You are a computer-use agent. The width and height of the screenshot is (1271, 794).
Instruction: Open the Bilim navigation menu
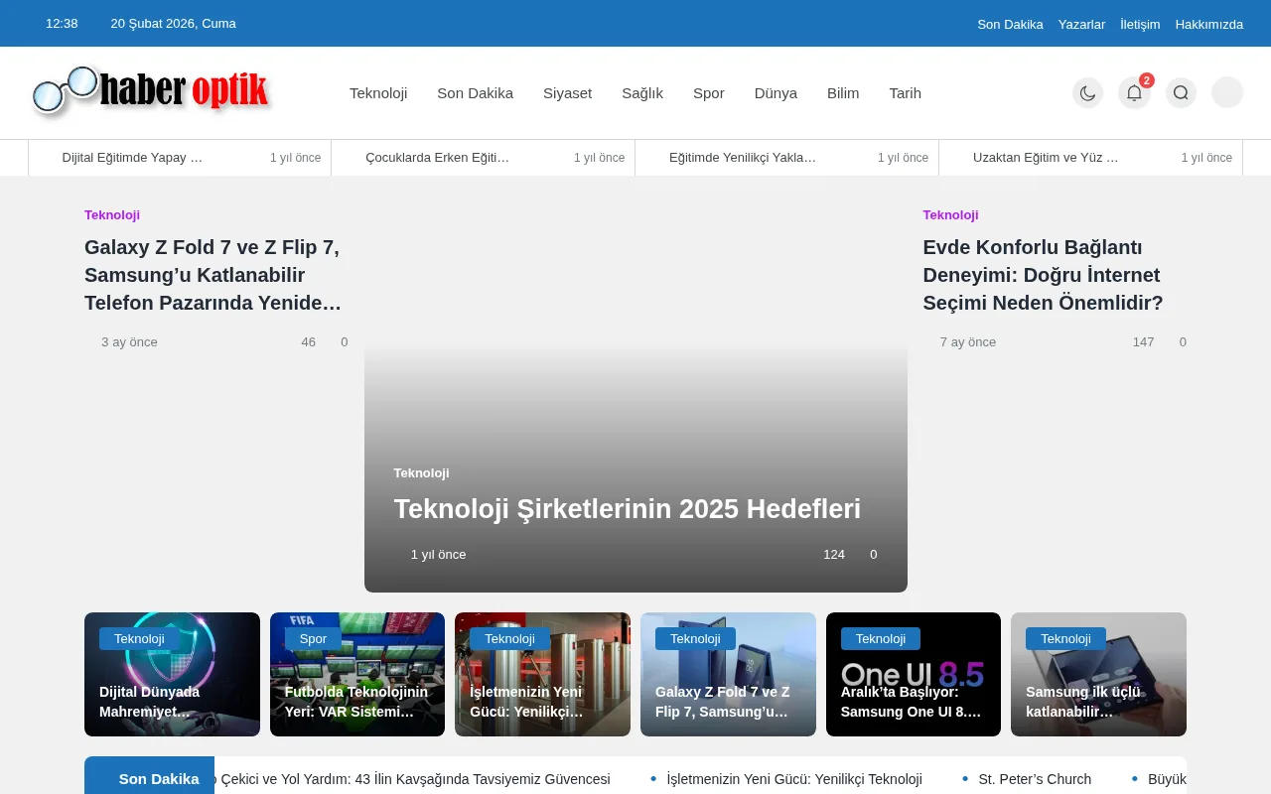click(x=843, y=92)
